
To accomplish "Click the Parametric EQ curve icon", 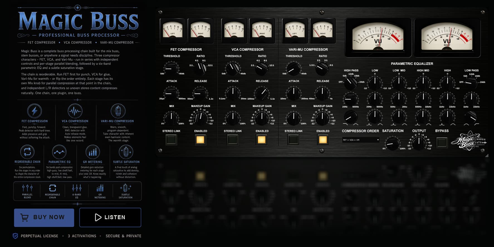I will tap(59, 152).
